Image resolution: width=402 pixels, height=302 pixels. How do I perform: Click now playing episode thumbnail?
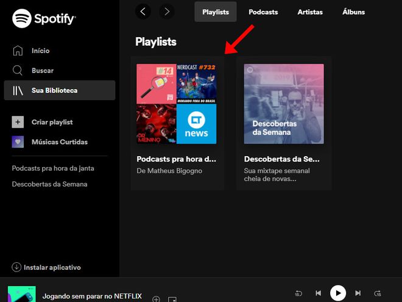22,294
